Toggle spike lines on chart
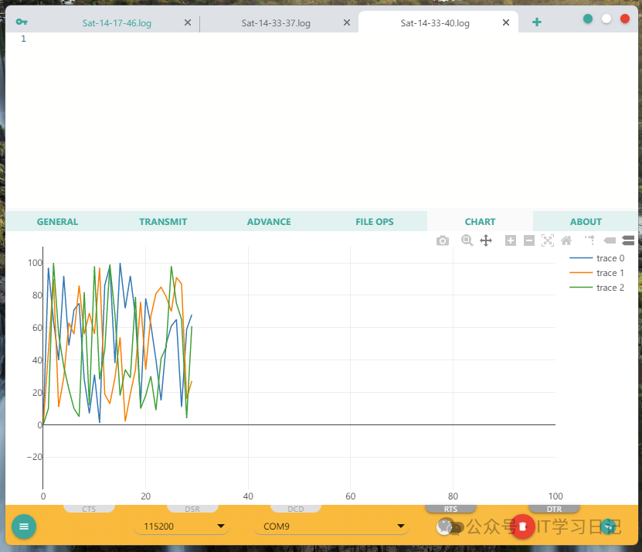642x552 pixels. (x=590, y=240)
